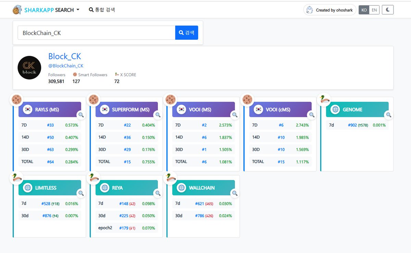
Task: Toggle dark mode with the moon icon
Action: (388, 10)
